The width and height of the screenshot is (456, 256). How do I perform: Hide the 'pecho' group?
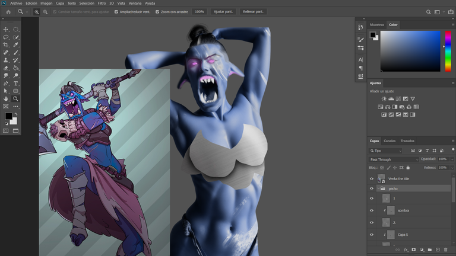tap(371, 188)
